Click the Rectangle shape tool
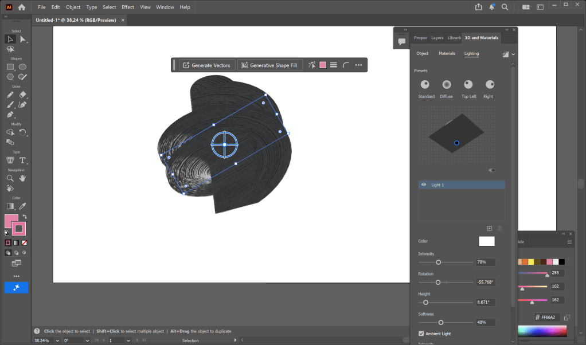586x345 pixels. (x=10, y=66)
